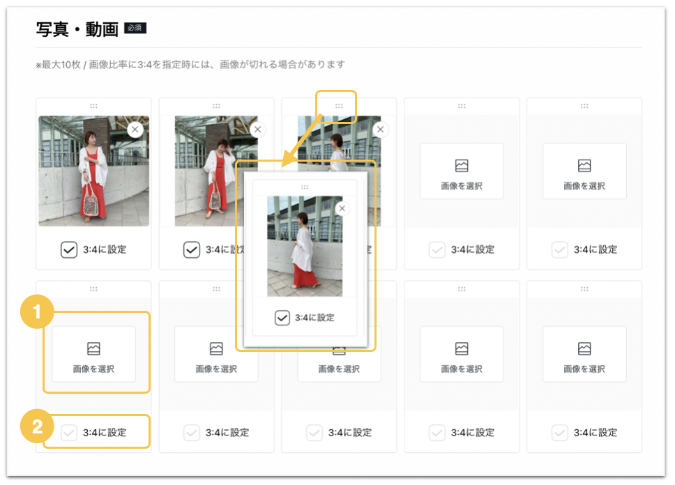675x485 pixels.
Task: Toggle 3:4に設定 checkbox on the dragged card
Action: [282, 318]
